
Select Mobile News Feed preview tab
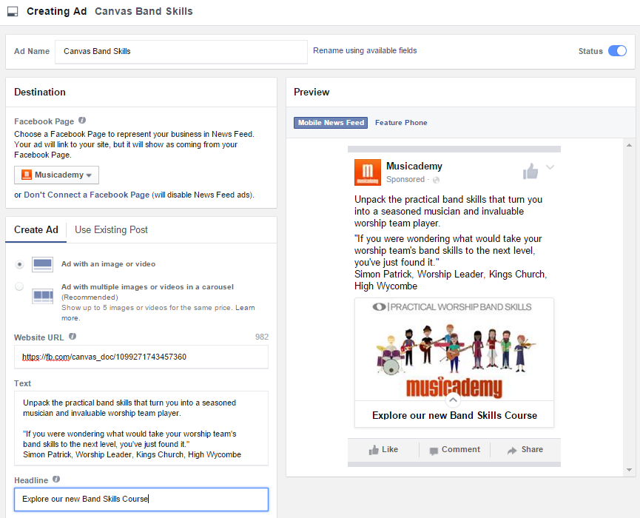[331, 122]
